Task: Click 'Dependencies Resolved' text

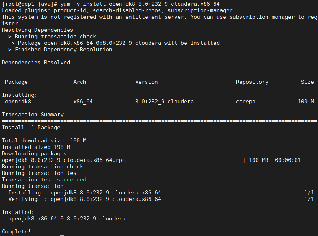Action: coord(36,63)
